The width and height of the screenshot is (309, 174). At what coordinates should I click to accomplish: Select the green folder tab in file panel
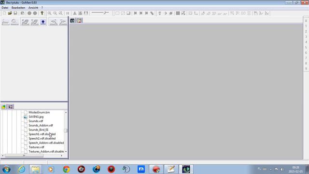[x=3, y=107]
